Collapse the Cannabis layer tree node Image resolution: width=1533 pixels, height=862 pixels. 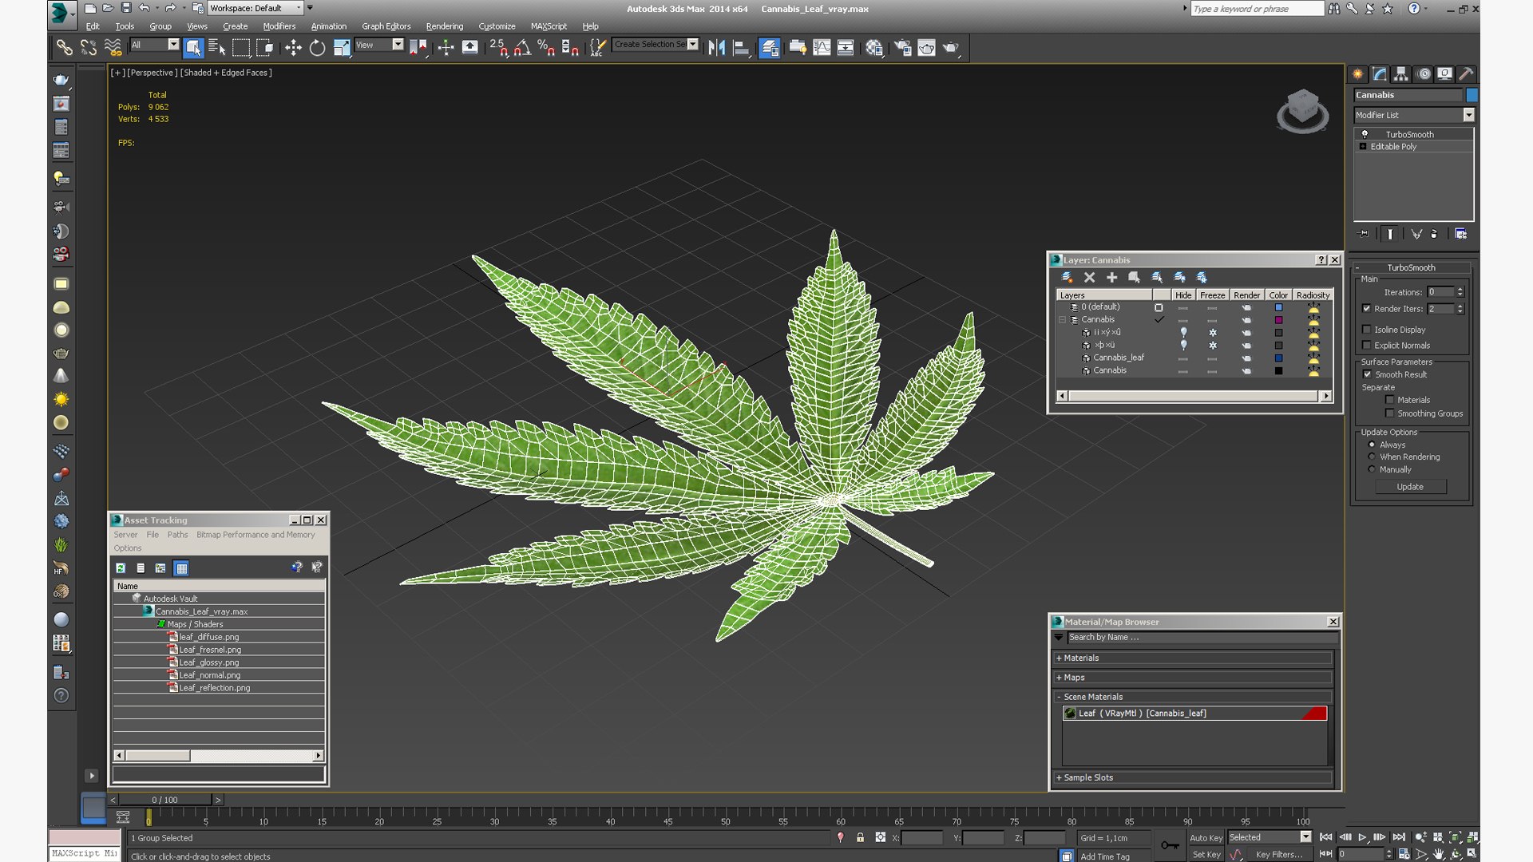[1063, 319]
